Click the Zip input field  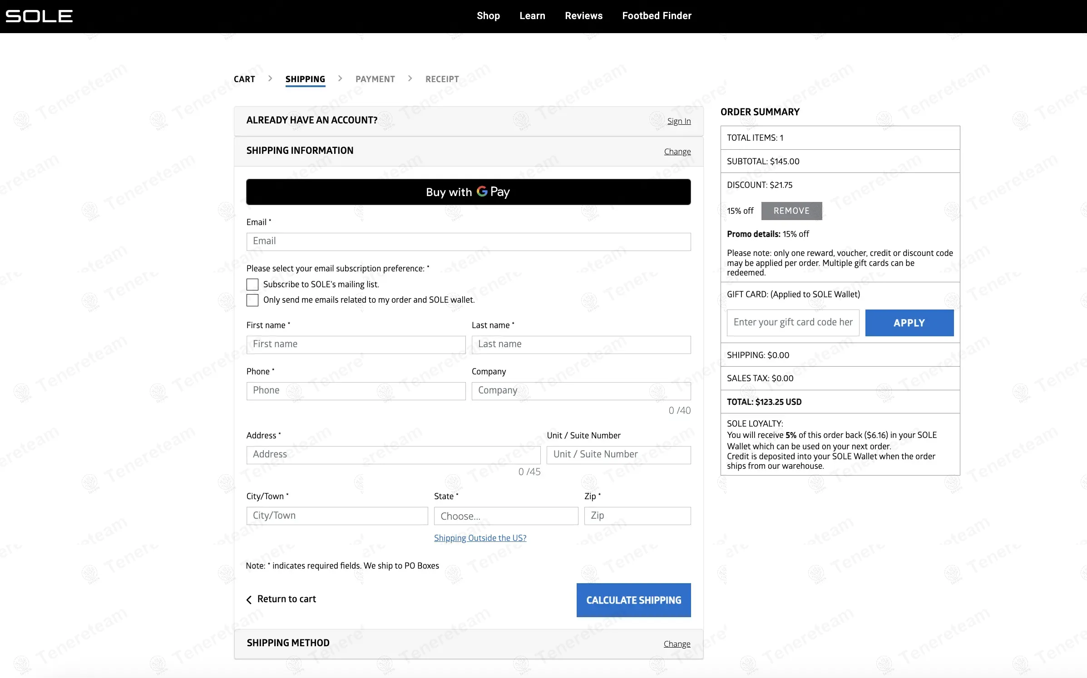[637, 516]
